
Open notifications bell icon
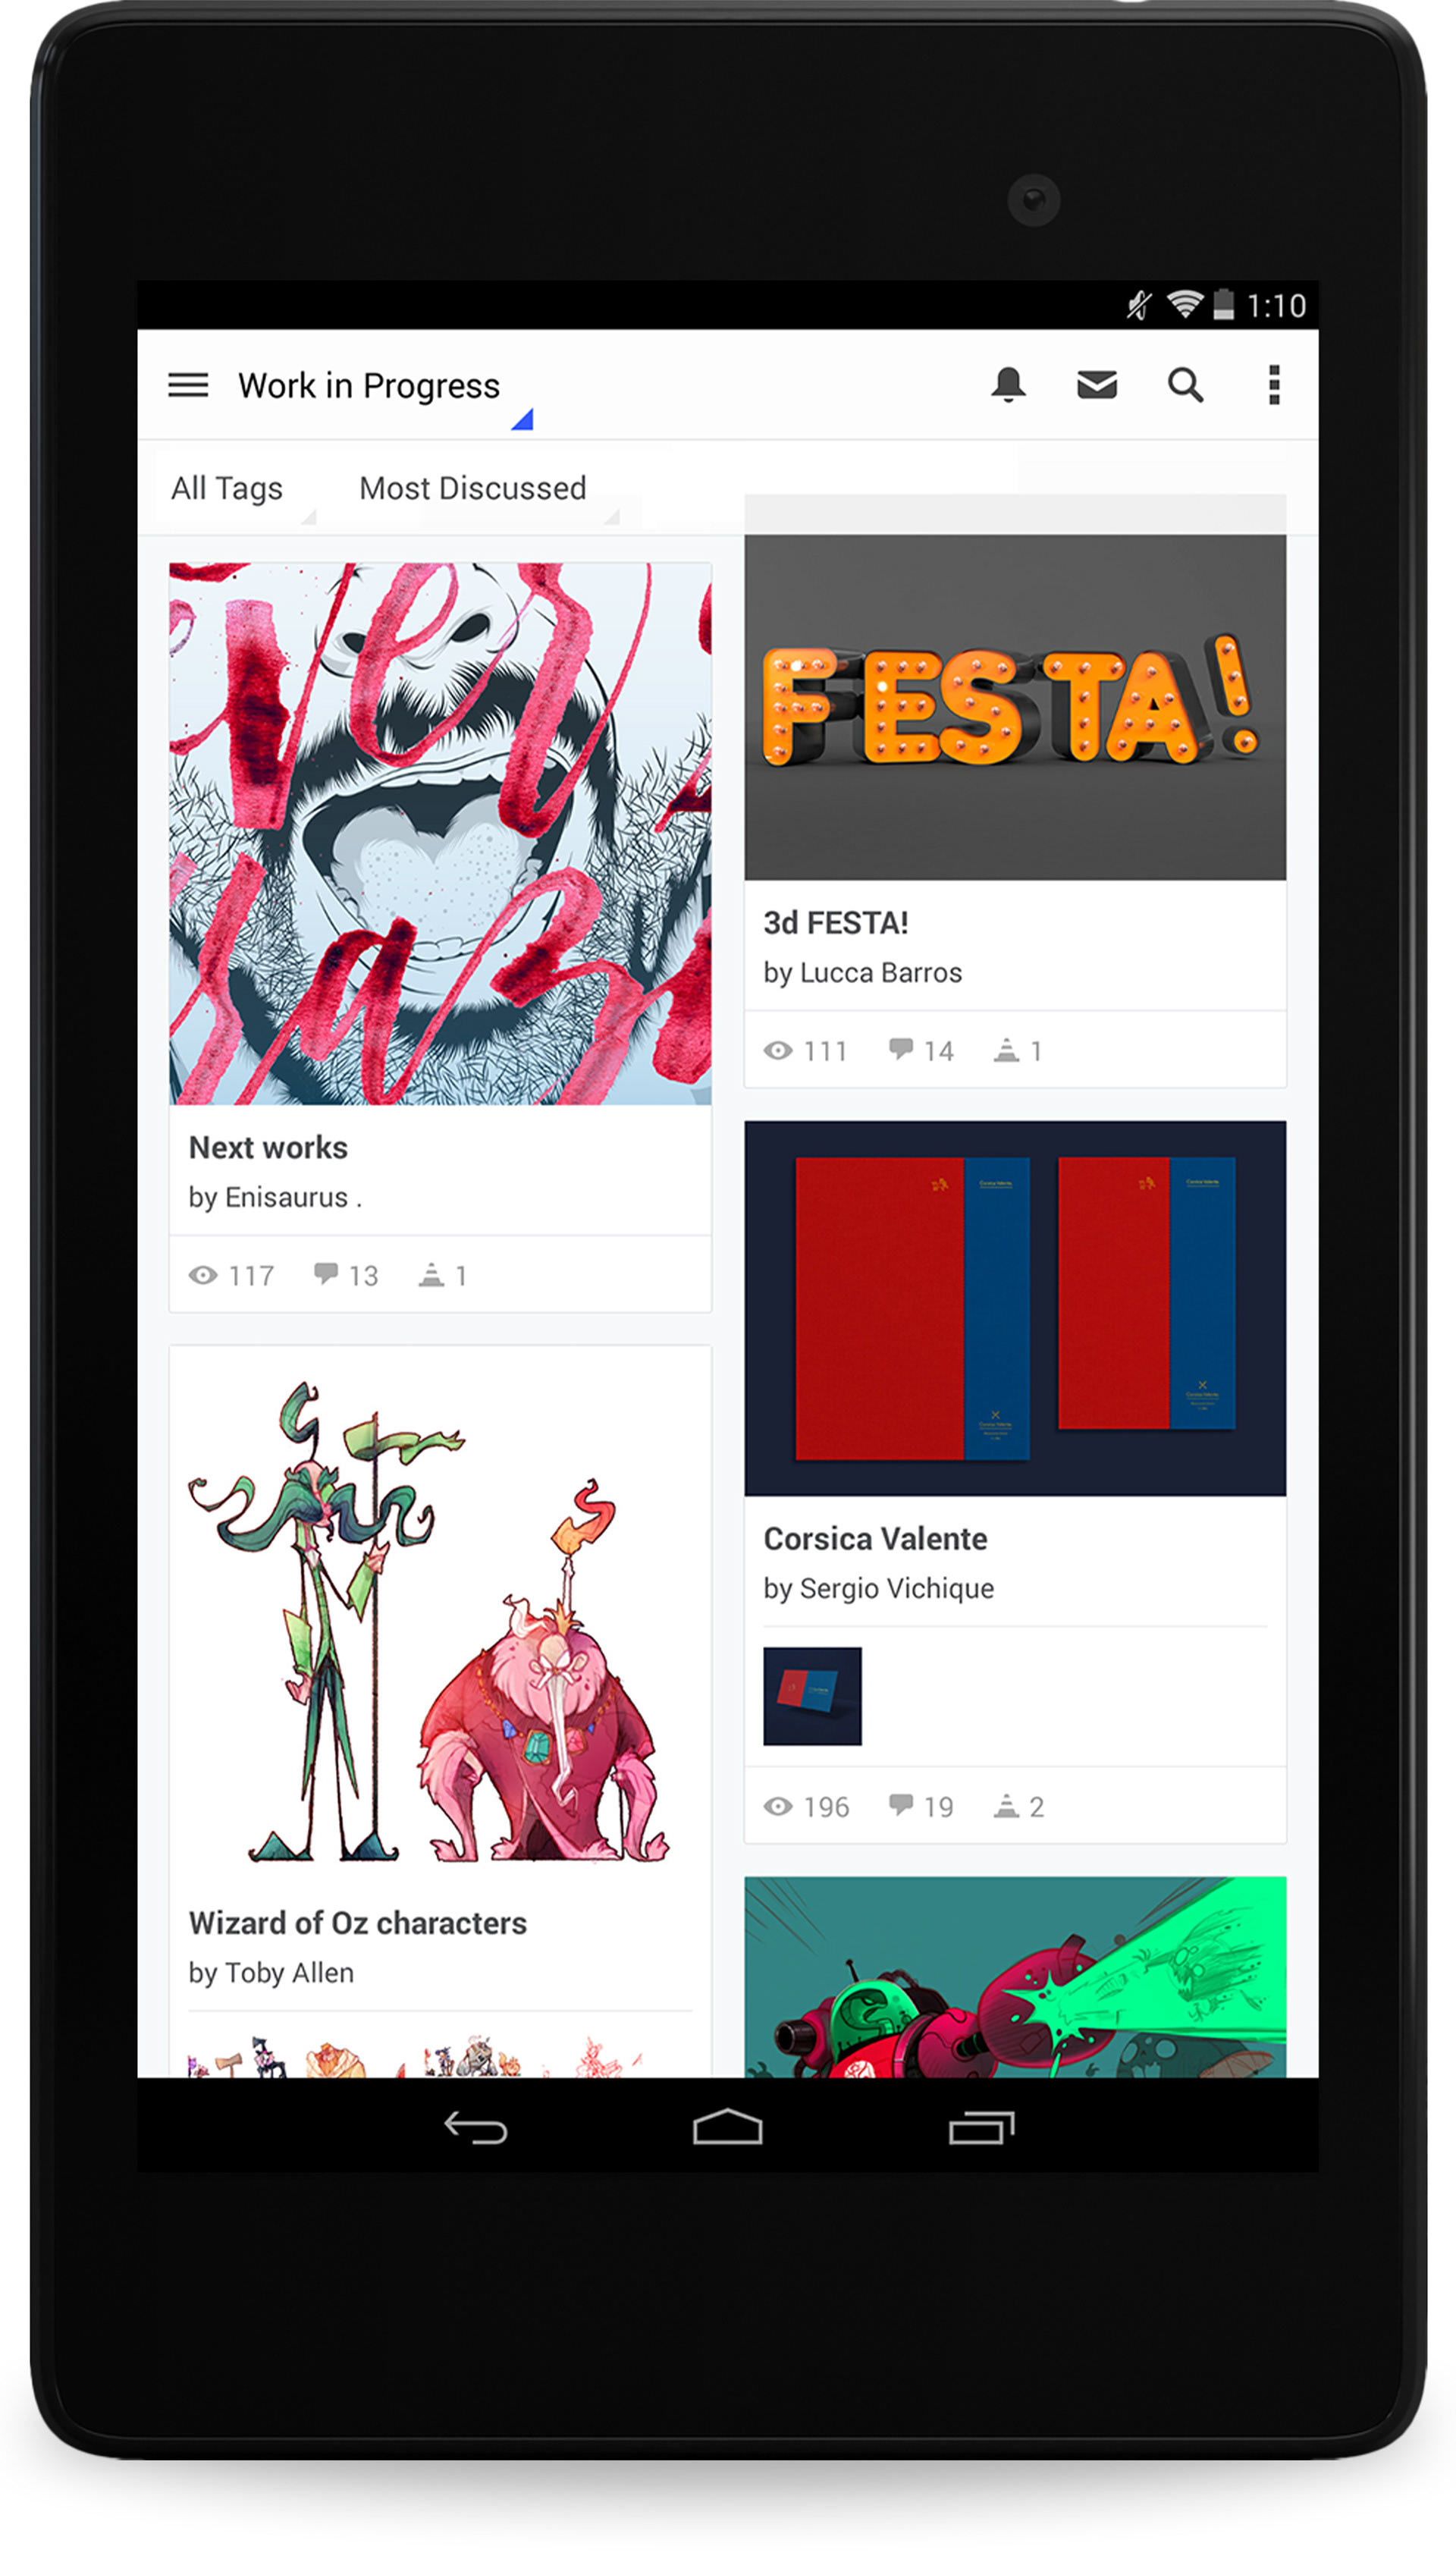pyautogui.click(x=1008, y=385)
